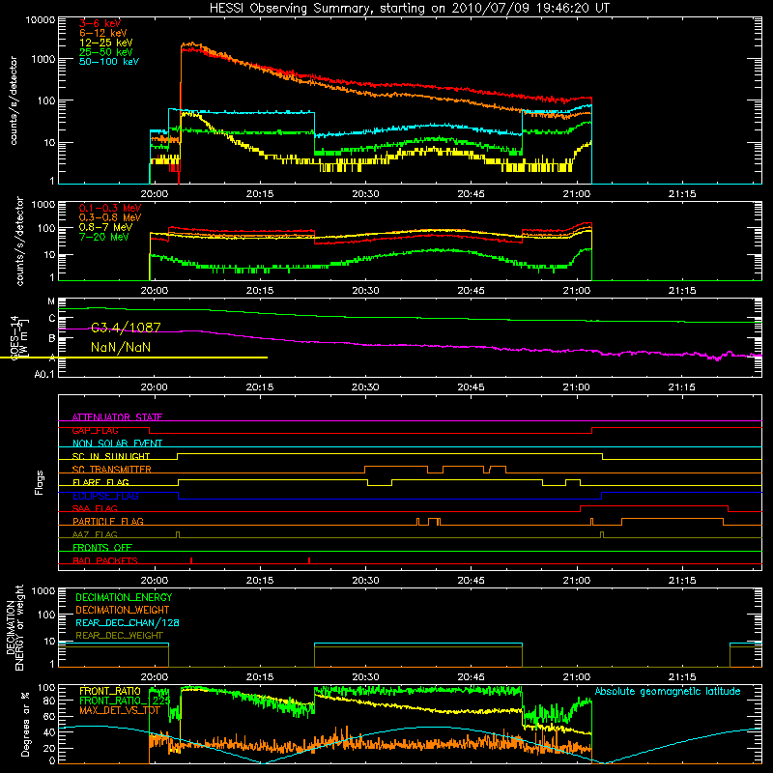Click the Degrees or % axis title
This screenshot has height=773, width=773.
pyautogui.click(x=25, y=724)
